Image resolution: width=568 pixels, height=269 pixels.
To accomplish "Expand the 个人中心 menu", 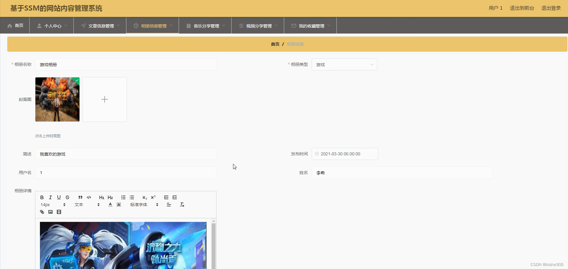I will pos(52,26).
